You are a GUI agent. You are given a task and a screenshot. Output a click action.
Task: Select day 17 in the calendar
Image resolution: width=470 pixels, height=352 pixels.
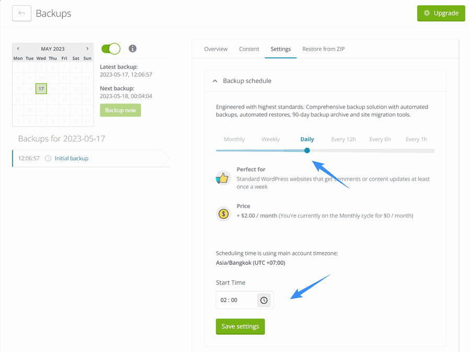[x=41, y=88]
